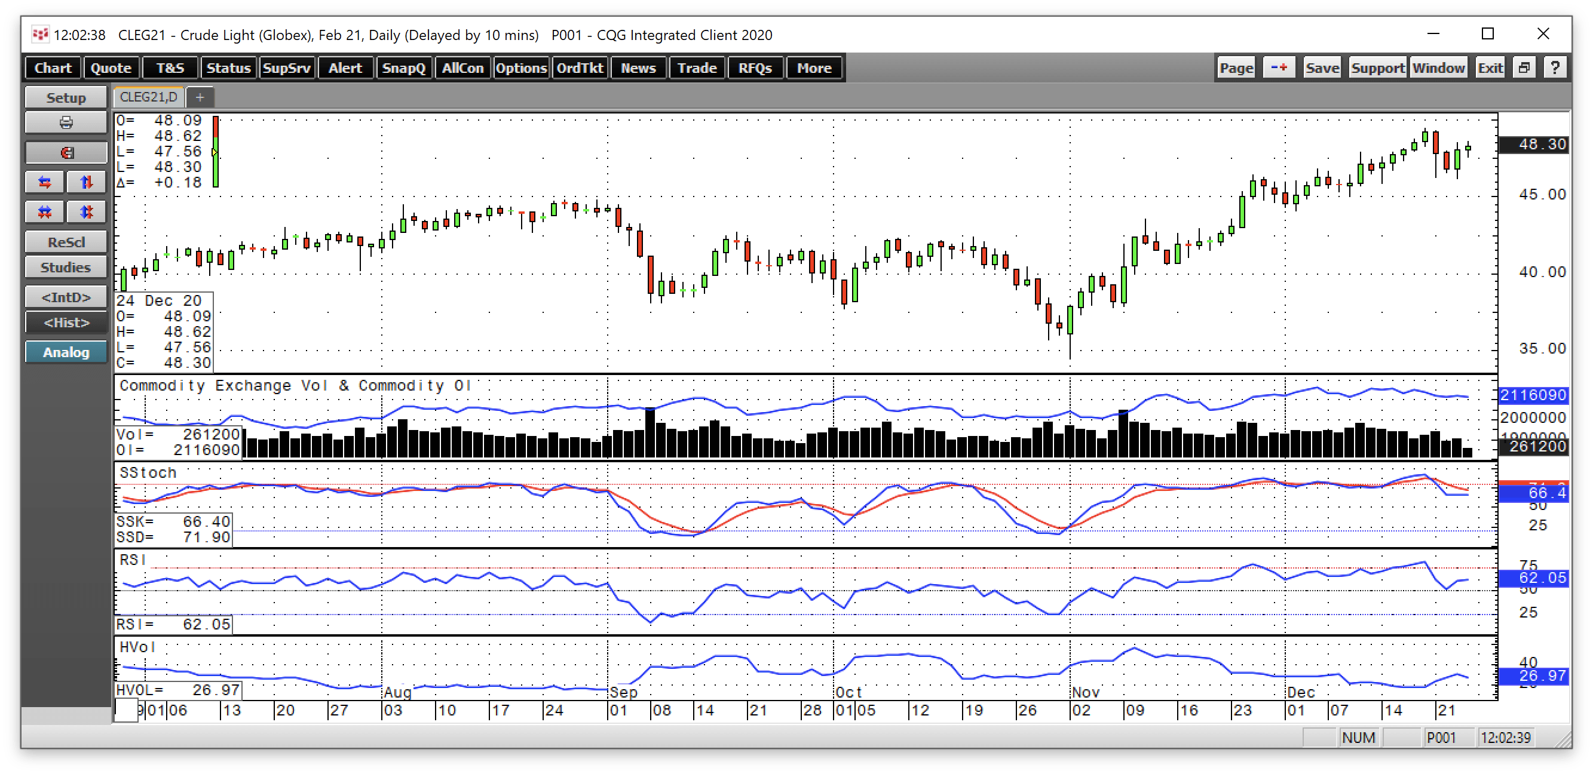Click the SnapQ toolbar button

pos(403,68)
